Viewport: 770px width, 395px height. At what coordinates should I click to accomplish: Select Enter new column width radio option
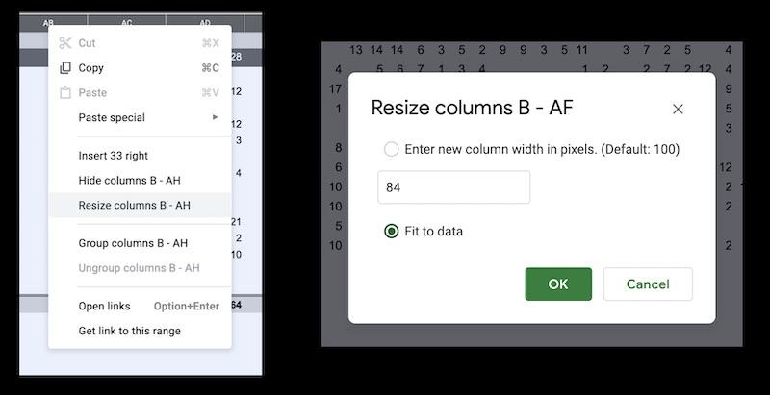[x=392, y=149]
